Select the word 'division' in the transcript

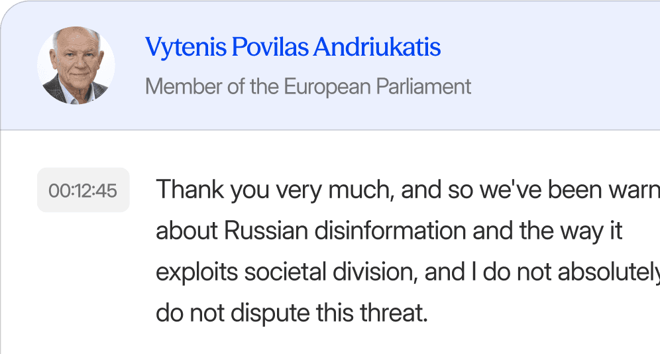(x=375, y=272)
